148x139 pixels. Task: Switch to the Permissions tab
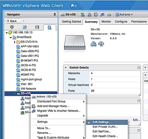click(x=139, y=22)
